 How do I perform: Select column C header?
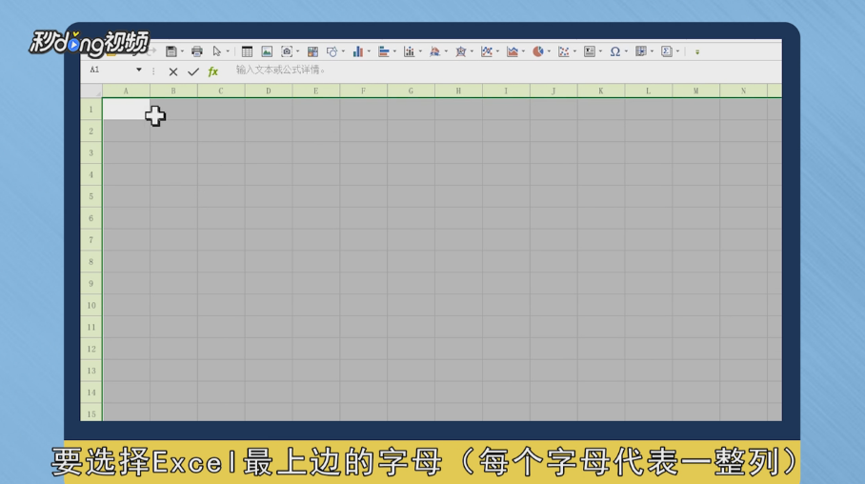click(221, 91)
